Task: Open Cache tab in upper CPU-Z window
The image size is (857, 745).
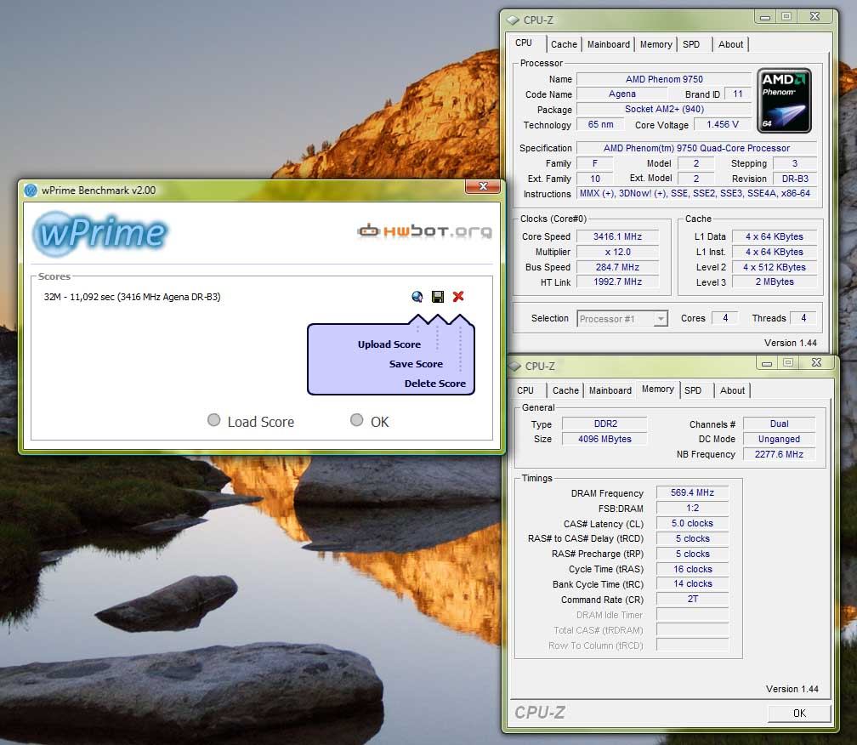Action: (x=564, y=44)
